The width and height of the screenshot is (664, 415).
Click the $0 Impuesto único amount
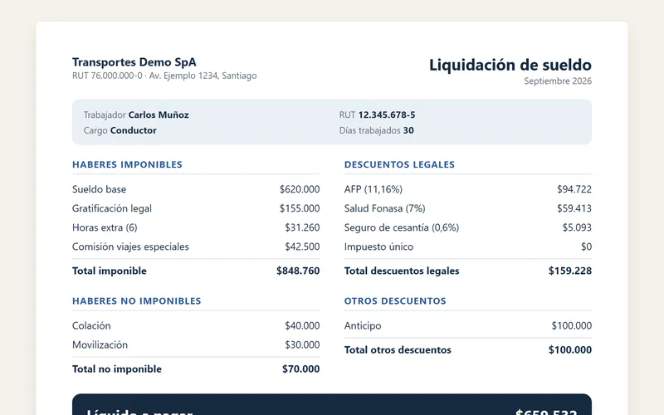coord(586,247)
